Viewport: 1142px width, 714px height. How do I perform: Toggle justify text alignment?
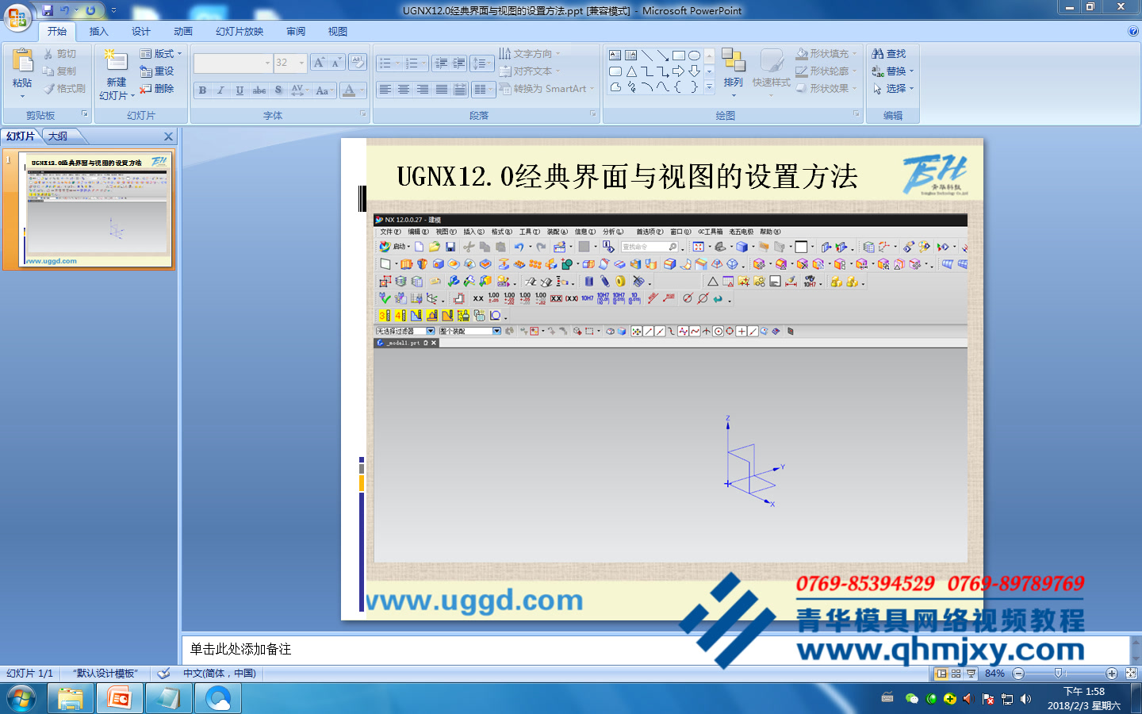coord(442,90)
